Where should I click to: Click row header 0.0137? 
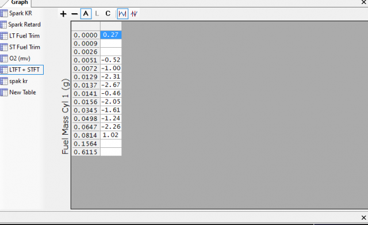[86, 85]
